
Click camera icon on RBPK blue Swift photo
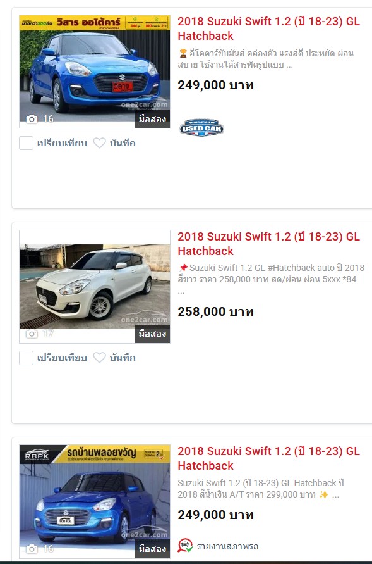pos(32,549)
